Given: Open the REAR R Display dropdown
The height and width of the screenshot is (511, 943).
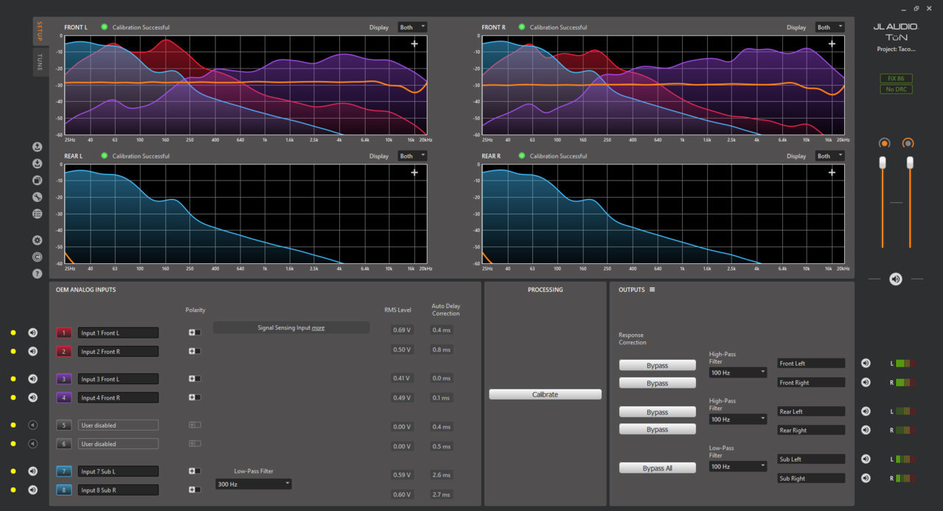Looking at the screenshot, I should [830, 156].
